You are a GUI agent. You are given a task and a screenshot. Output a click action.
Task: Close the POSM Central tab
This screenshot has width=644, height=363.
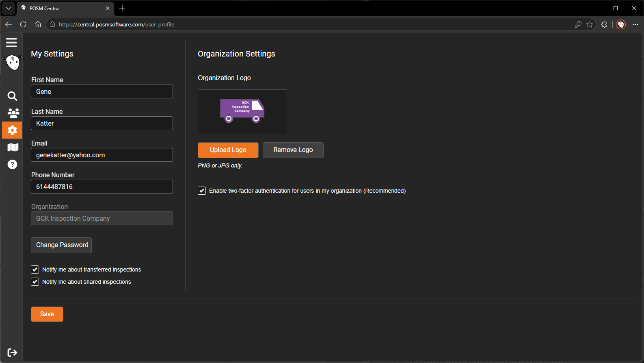pos(108,8)
